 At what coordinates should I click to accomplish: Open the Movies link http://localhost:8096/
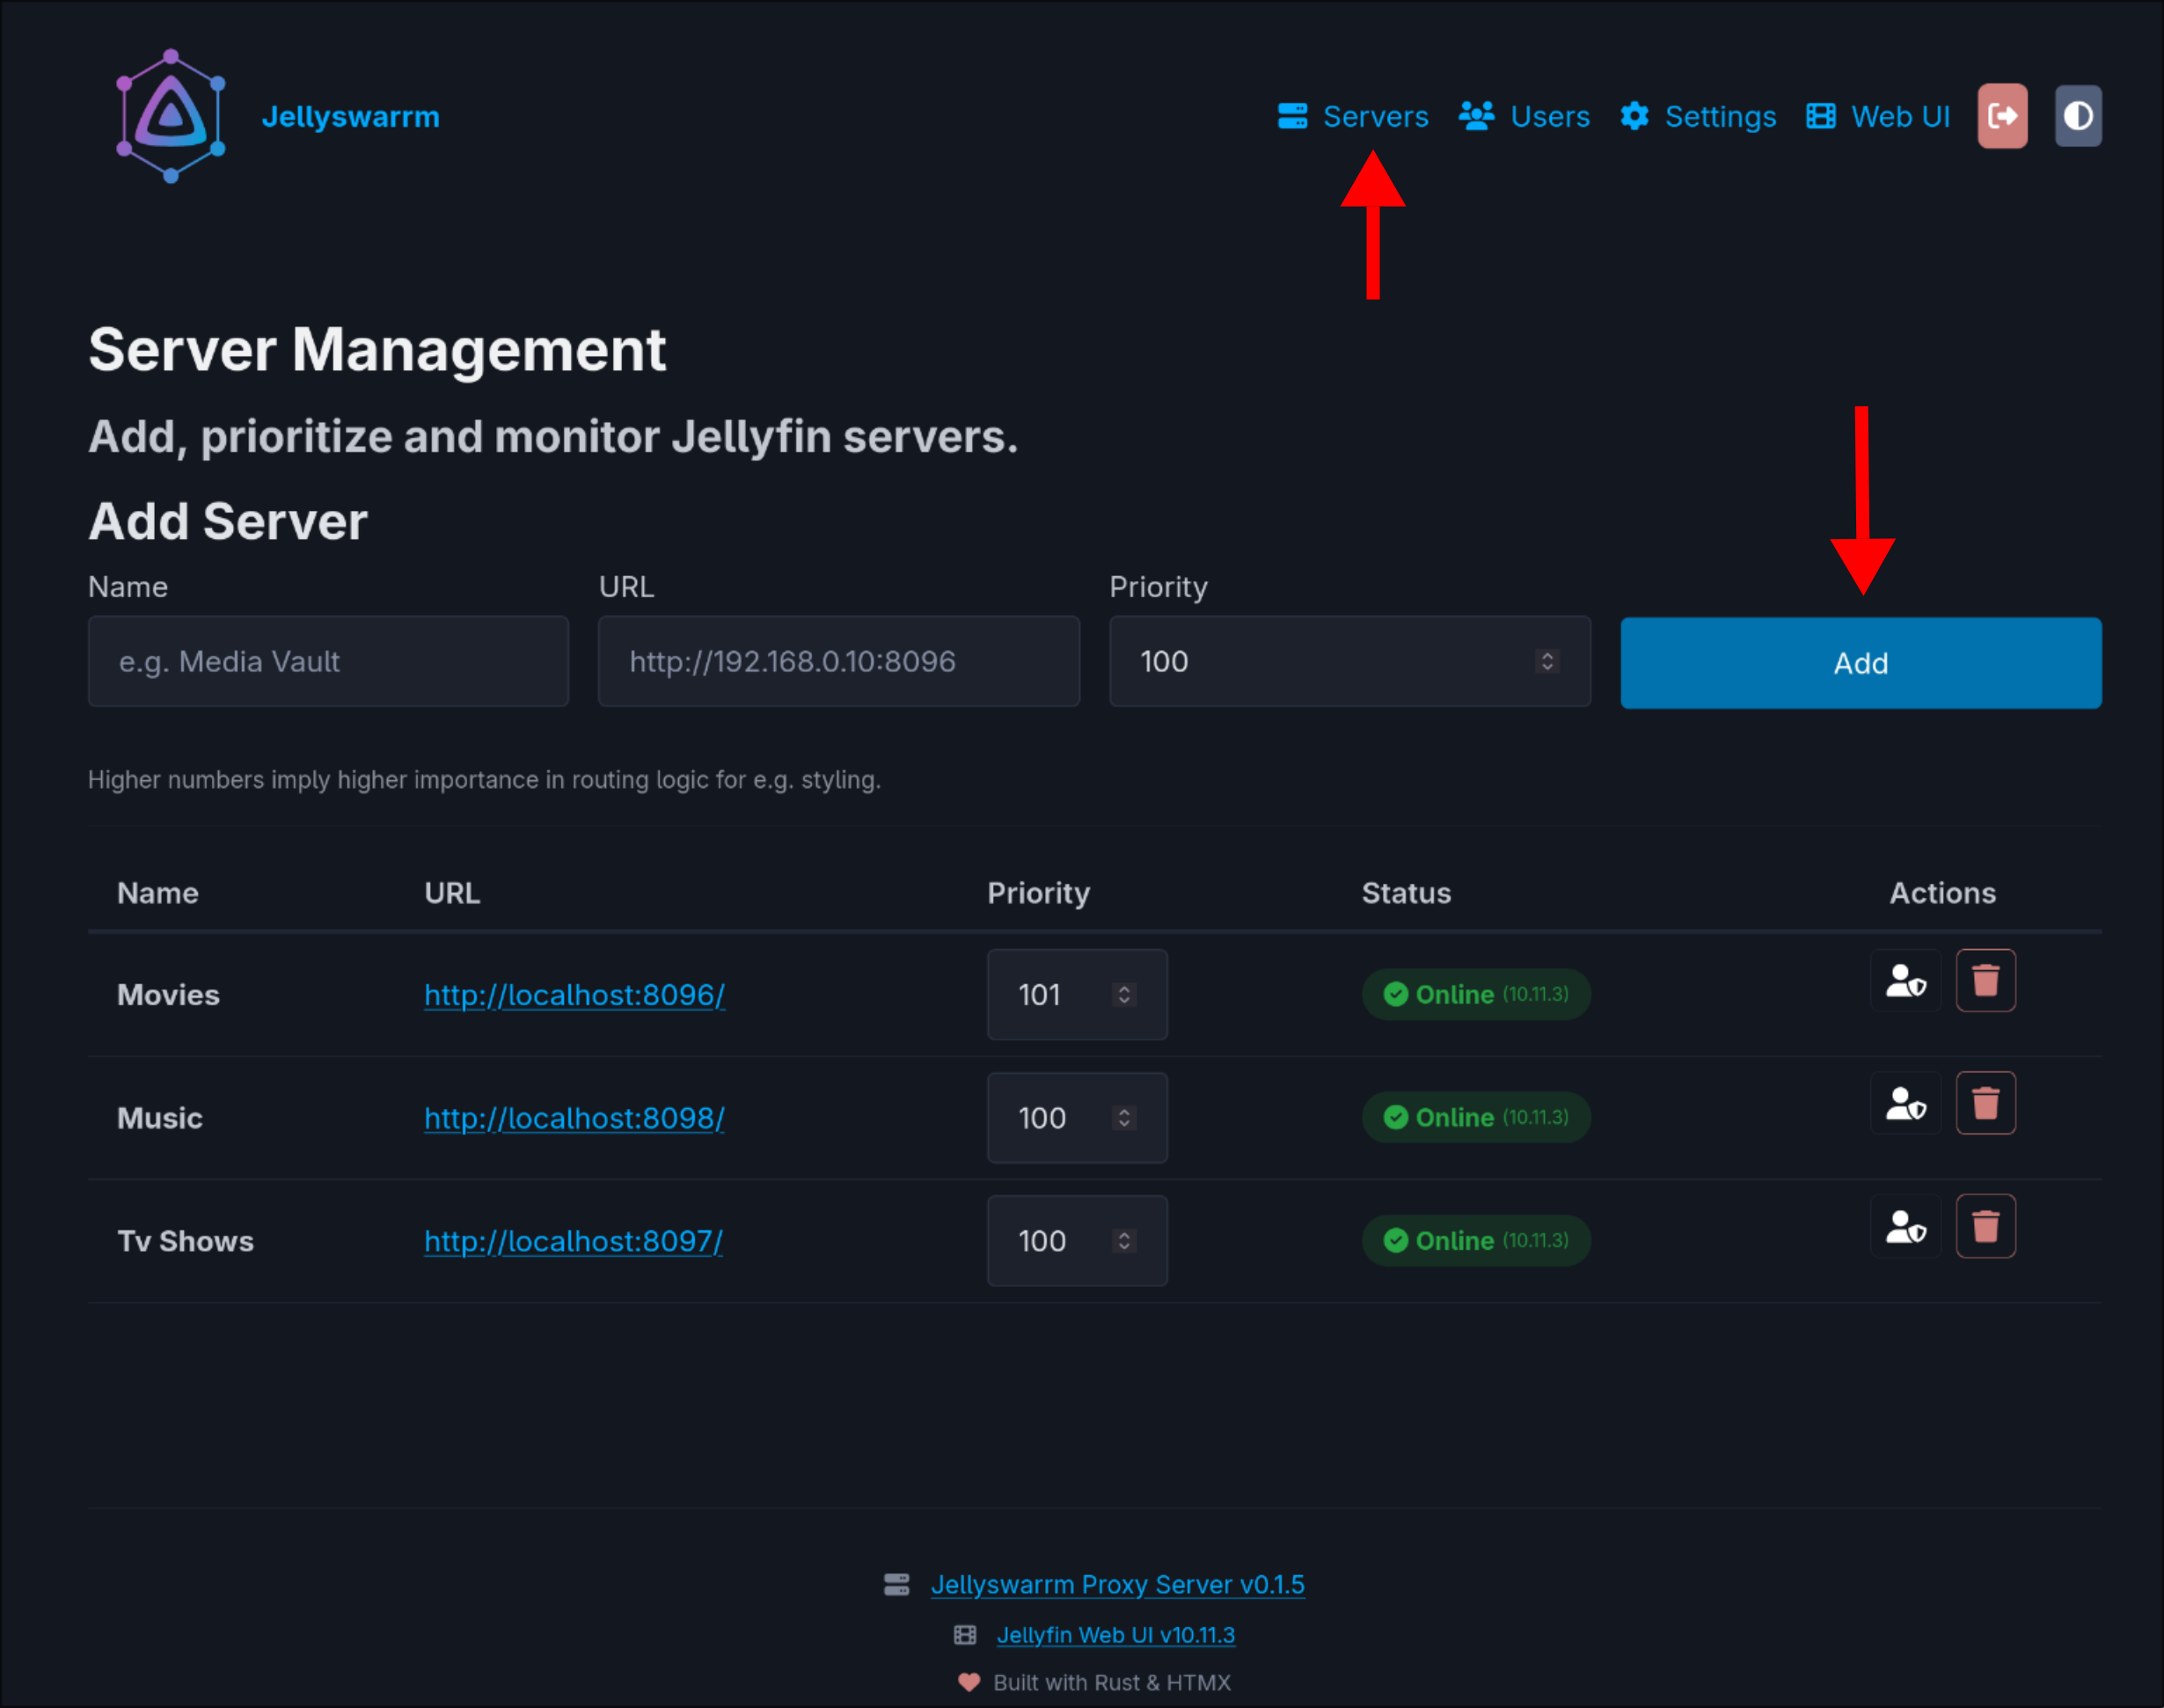click(x=574, y=995)
